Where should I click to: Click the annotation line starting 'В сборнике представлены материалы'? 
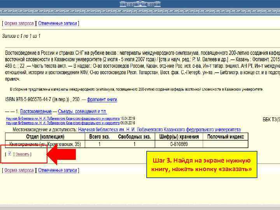click(x=136, y=89)
